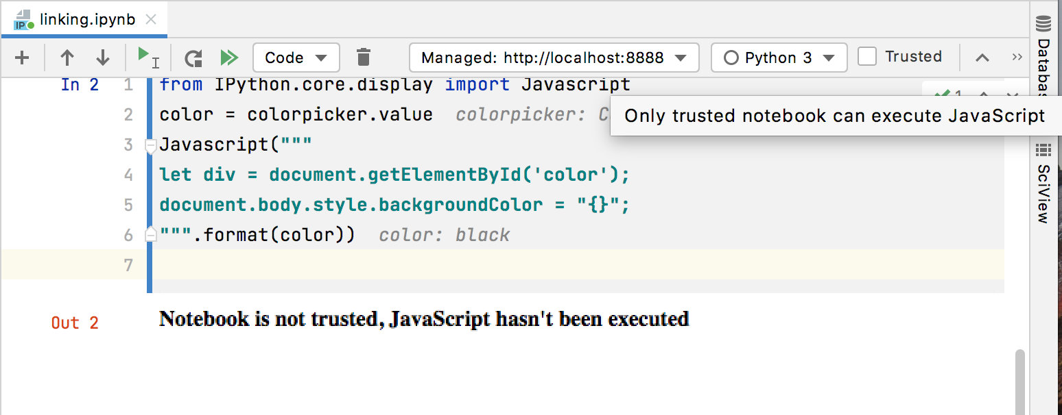Click "backgroundColor" on line 5
The height and width of the screenshot is (415, 1062).
click(461, 205)
